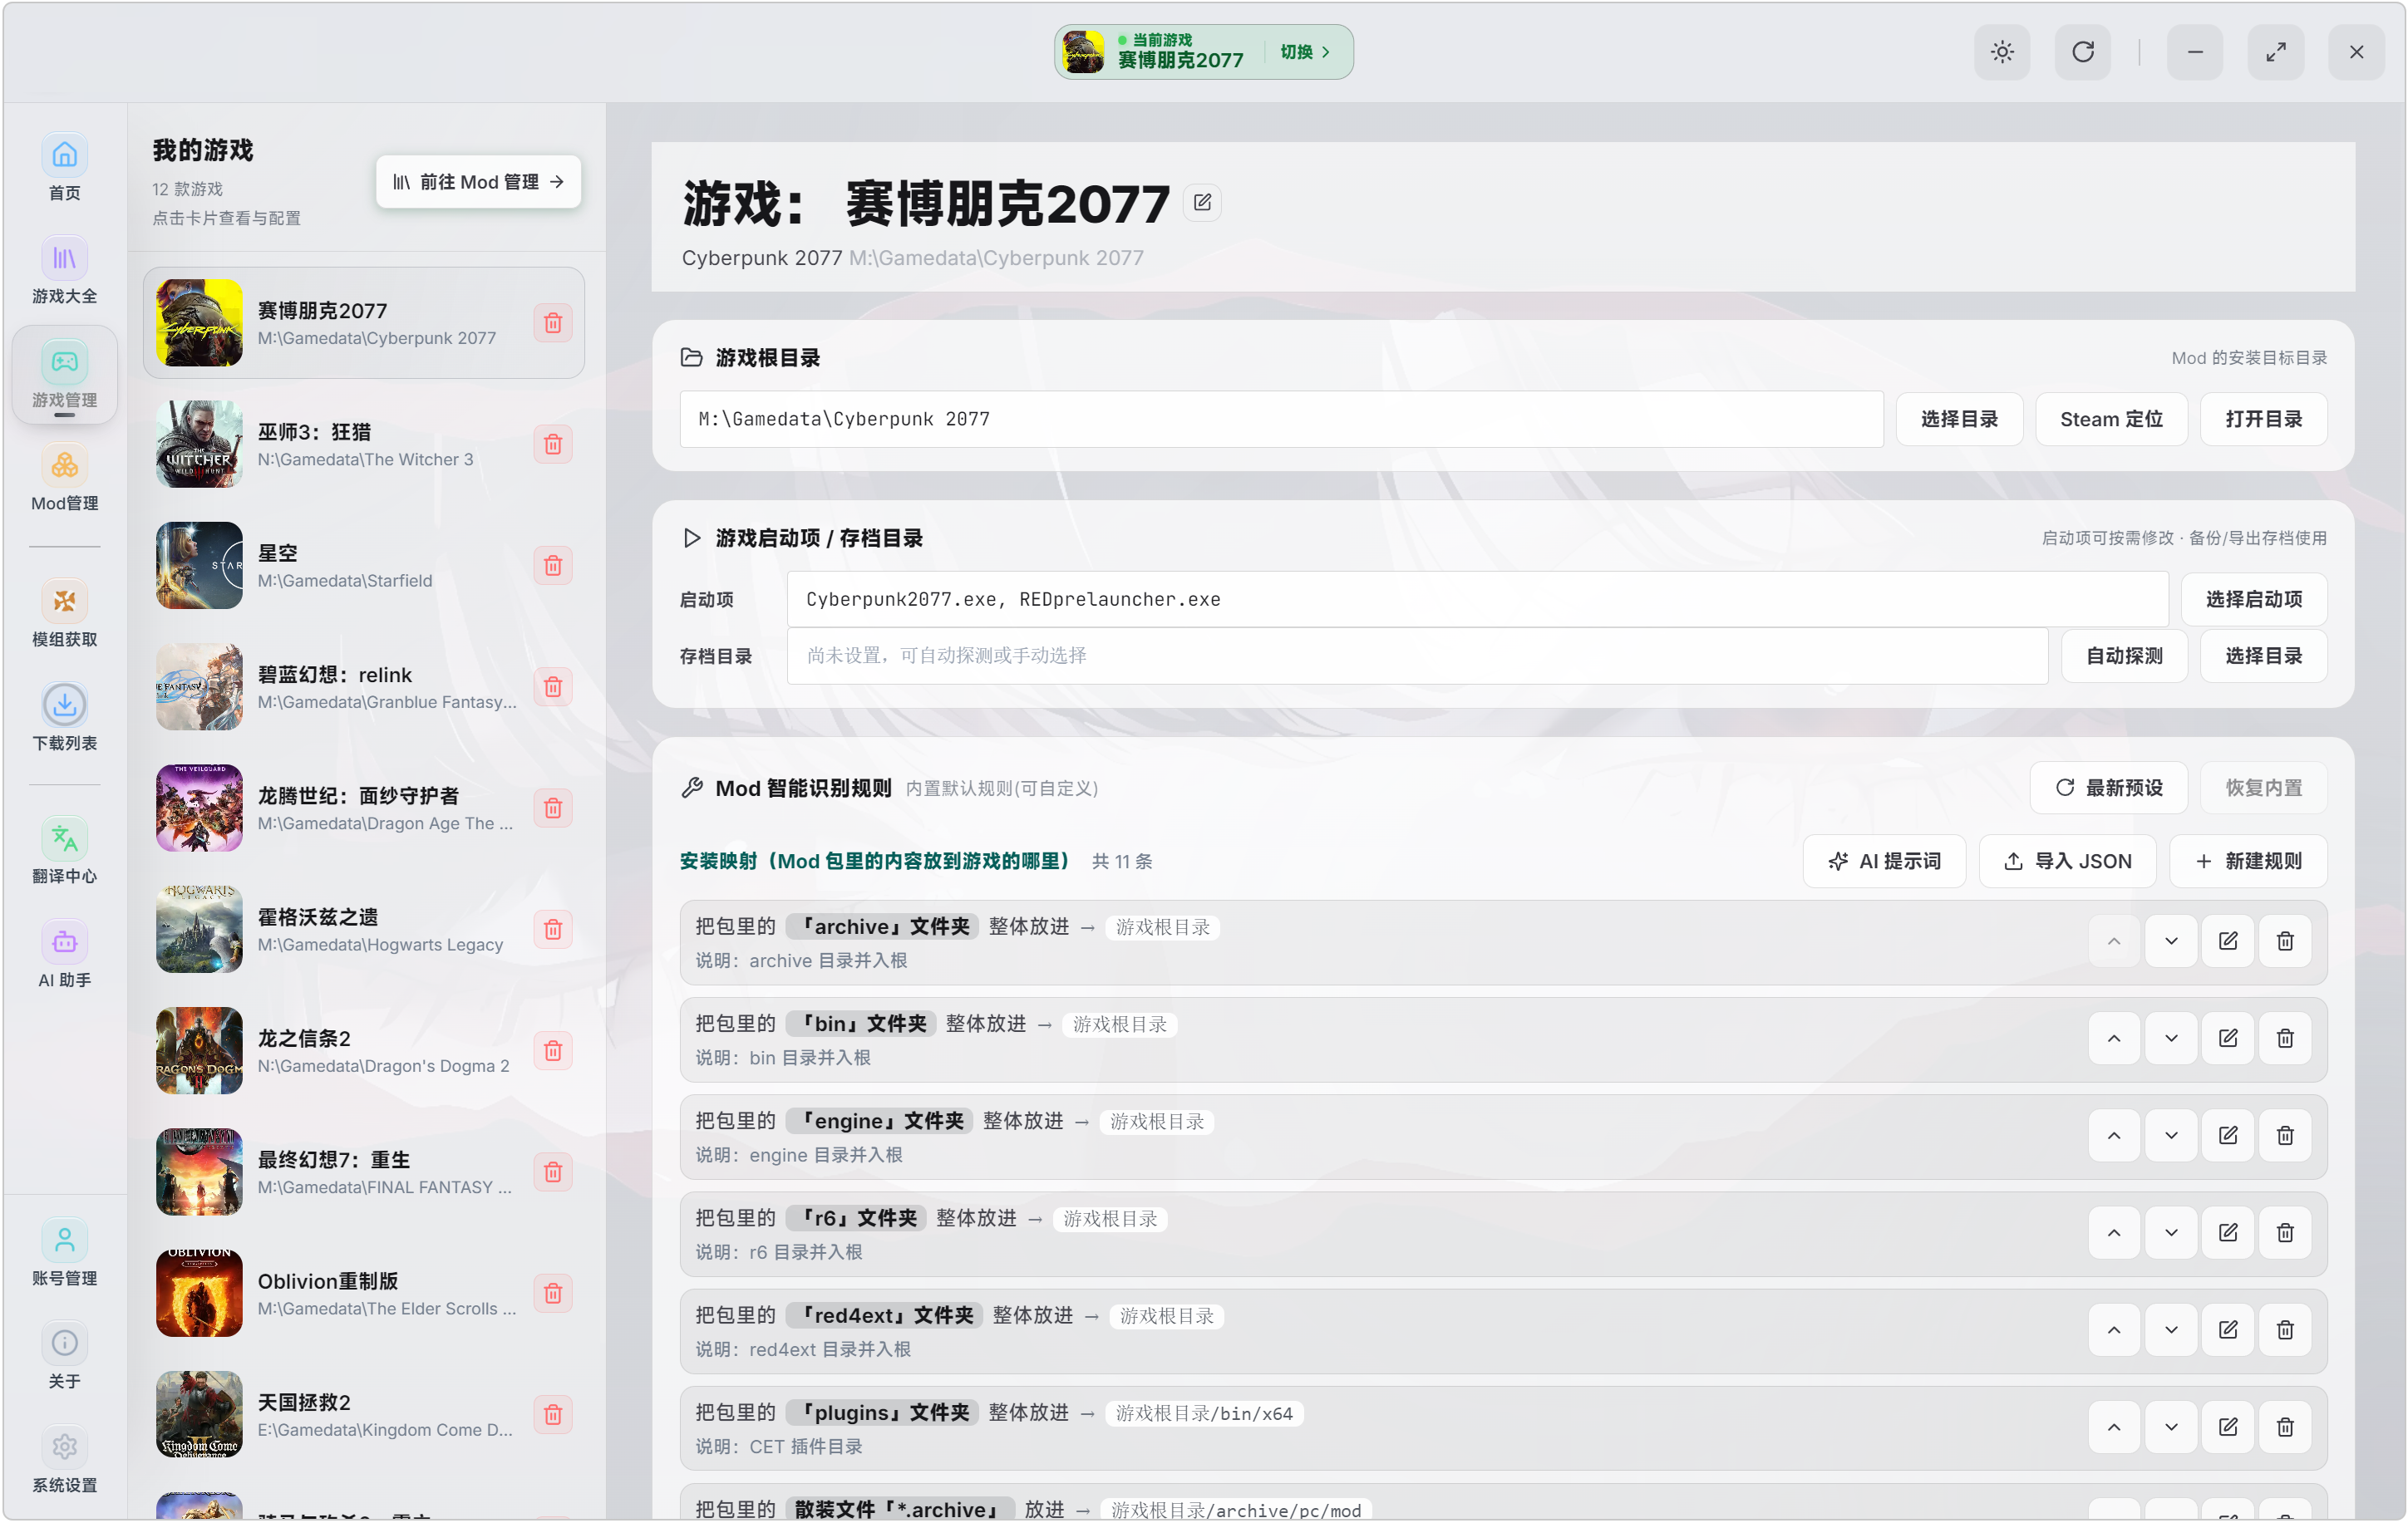Click 导入 JSON button

(x=2069, y=862)
